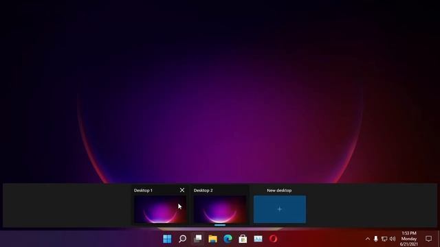Click the Task View taskbar icon
Viewport: 440px width, 247px height.
tap(198, 239)
